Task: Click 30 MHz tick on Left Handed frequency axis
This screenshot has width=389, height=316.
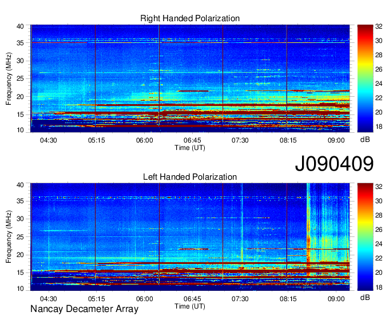Action: pos(20,219)
